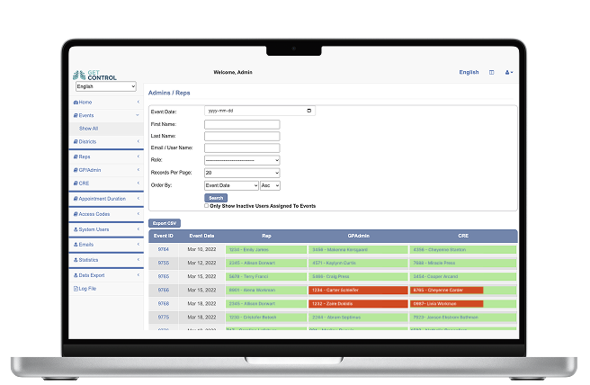This screenshot has width=590, height=385.
Task: Click the Home icon in sidebar
Action: coord(75,103)
